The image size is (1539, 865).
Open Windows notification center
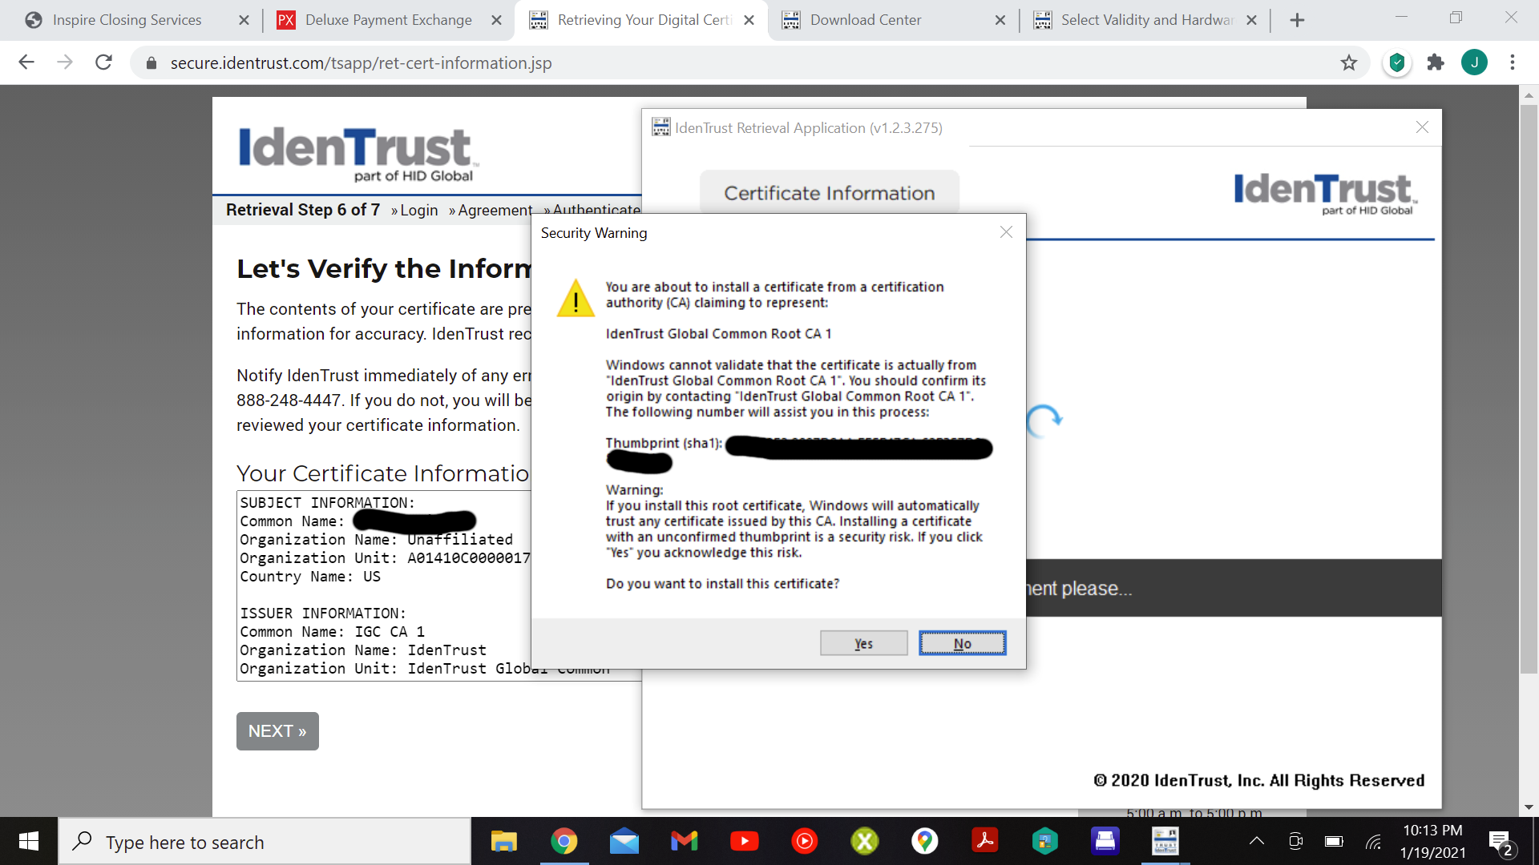click(x=1500, y=843)
